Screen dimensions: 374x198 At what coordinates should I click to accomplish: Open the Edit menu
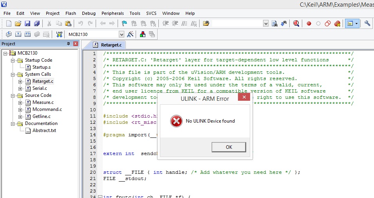[20, 13]
